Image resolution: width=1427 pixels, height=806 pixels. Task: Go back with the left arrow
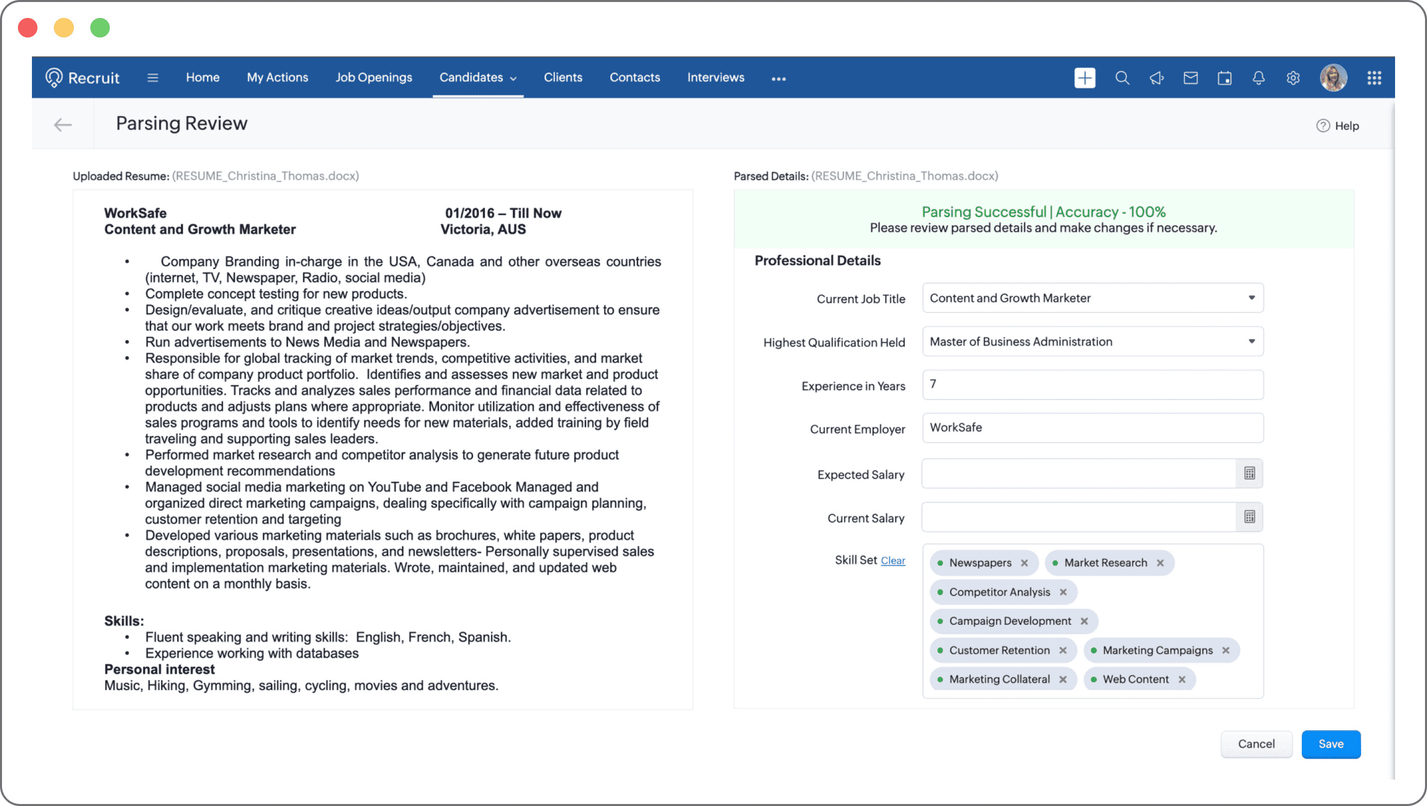point(62,125)
